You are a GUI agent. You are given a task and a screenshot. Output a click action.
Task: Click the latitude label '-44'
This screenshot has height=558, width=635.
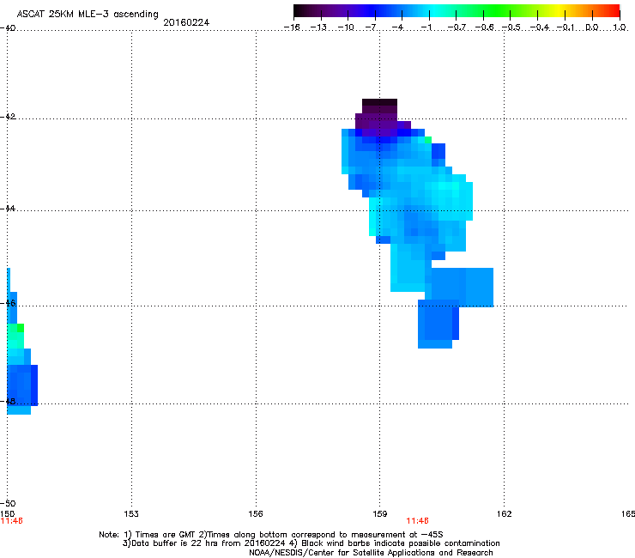coord(8,209)
